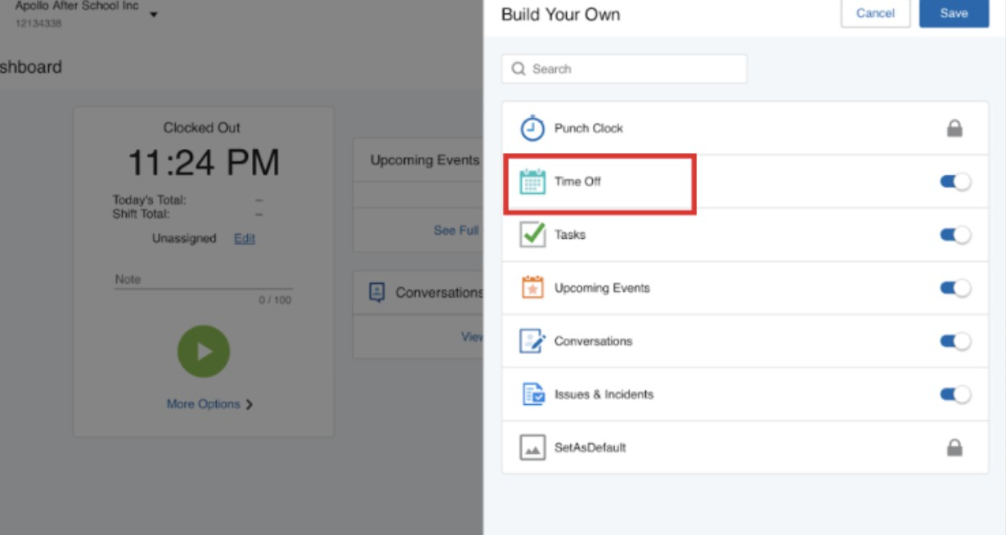Expand More Options chevron

(x=249, y=404)
